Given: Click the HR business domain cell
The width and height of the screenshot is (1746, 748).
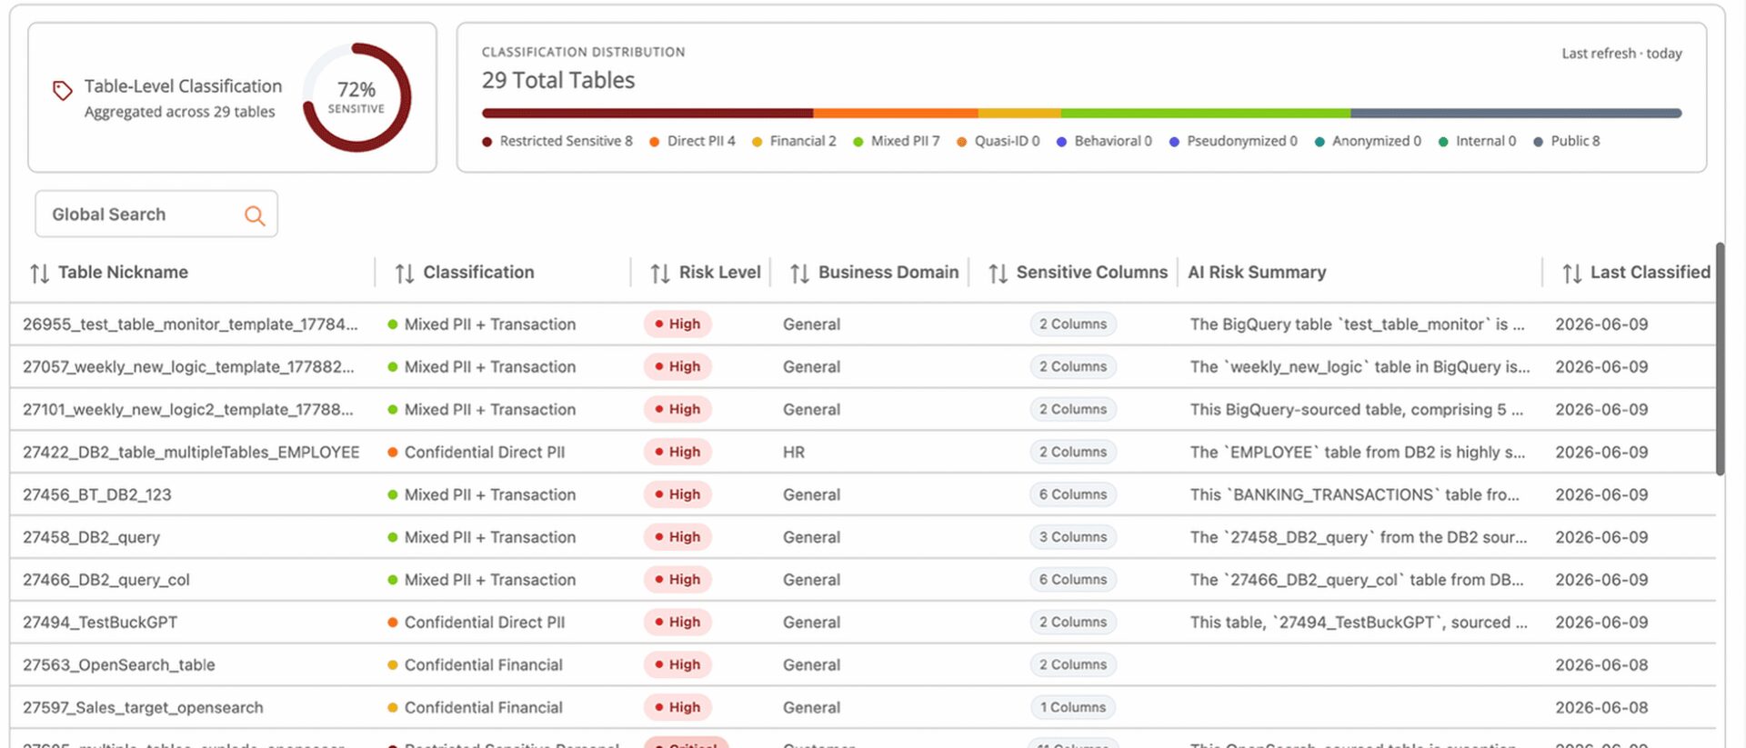Looking at the screenshot, I should coord(794,452).
